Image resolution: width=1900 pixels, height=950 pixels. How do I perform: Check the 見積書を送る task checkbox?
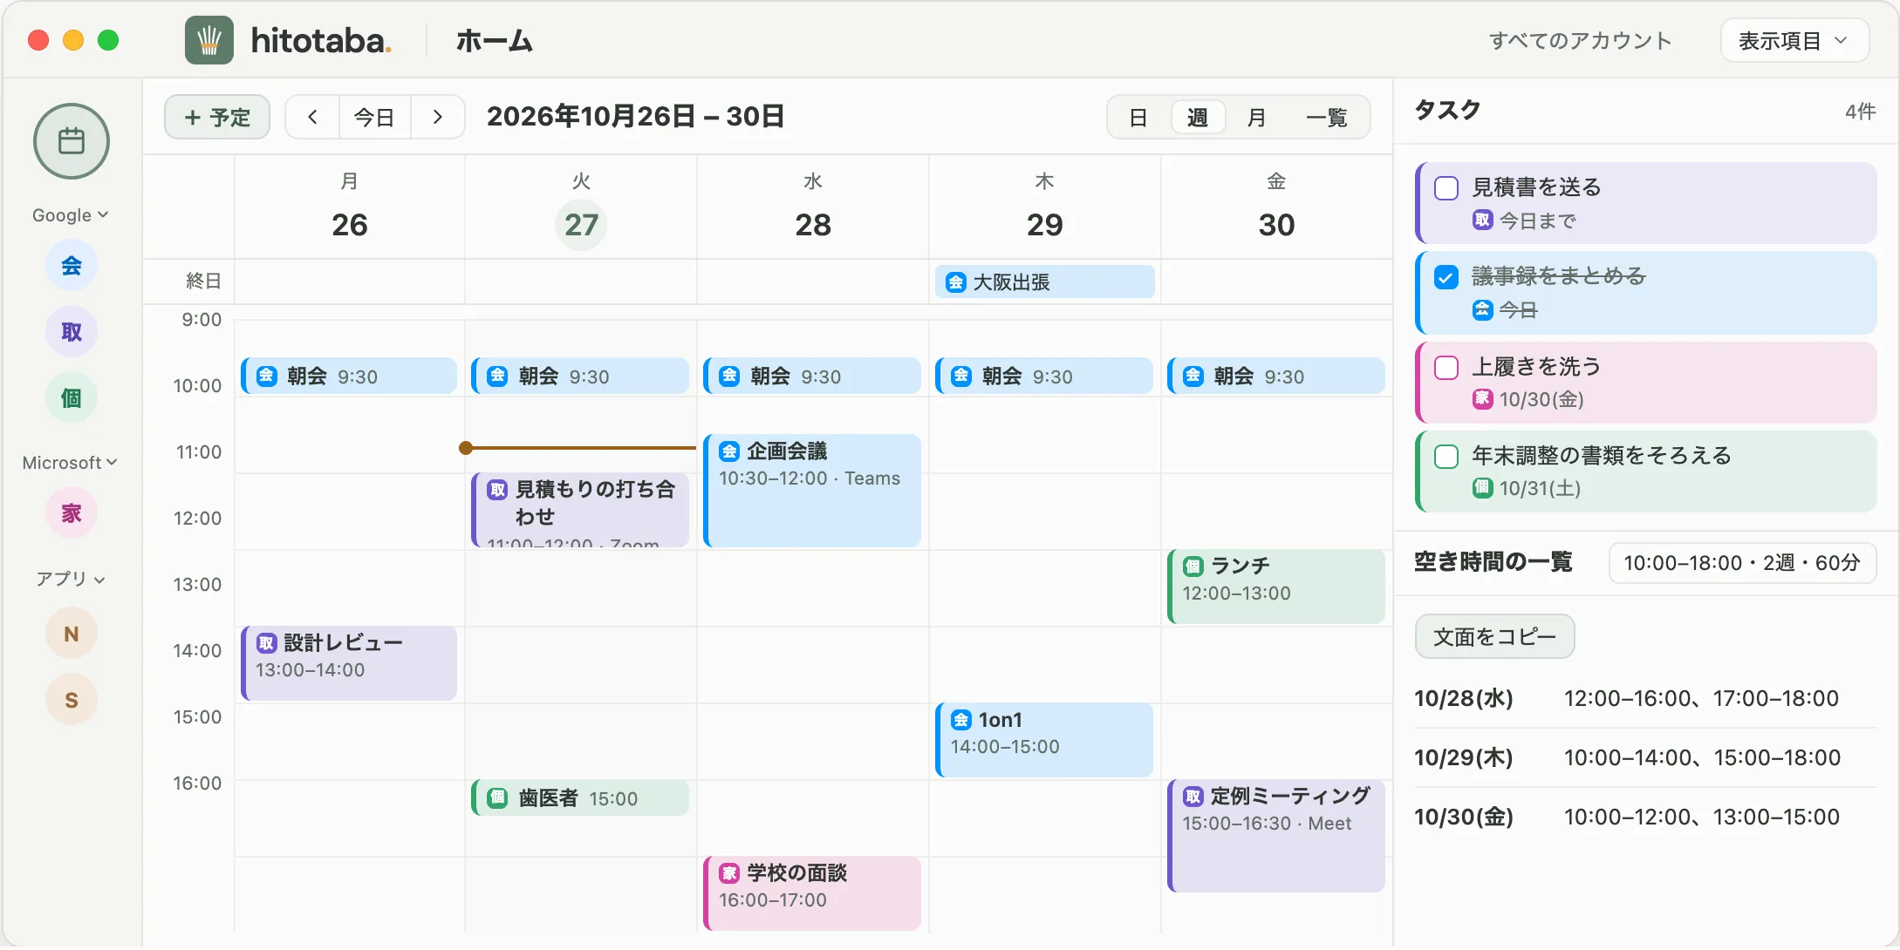pyautogui.click(x=1446, y=188)
